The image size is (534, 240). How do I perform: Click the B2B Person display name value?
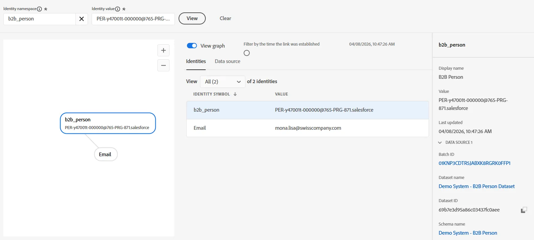point(451,77)
